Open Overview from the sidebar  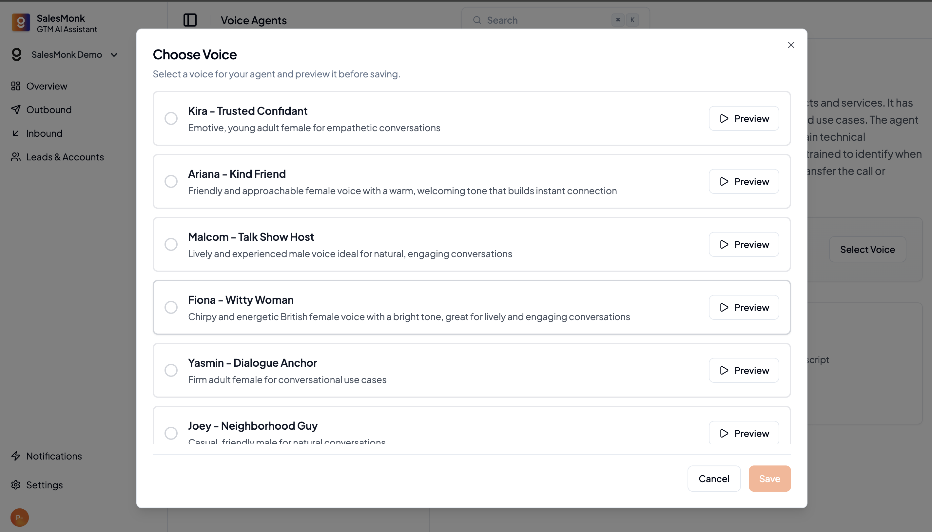47,86
